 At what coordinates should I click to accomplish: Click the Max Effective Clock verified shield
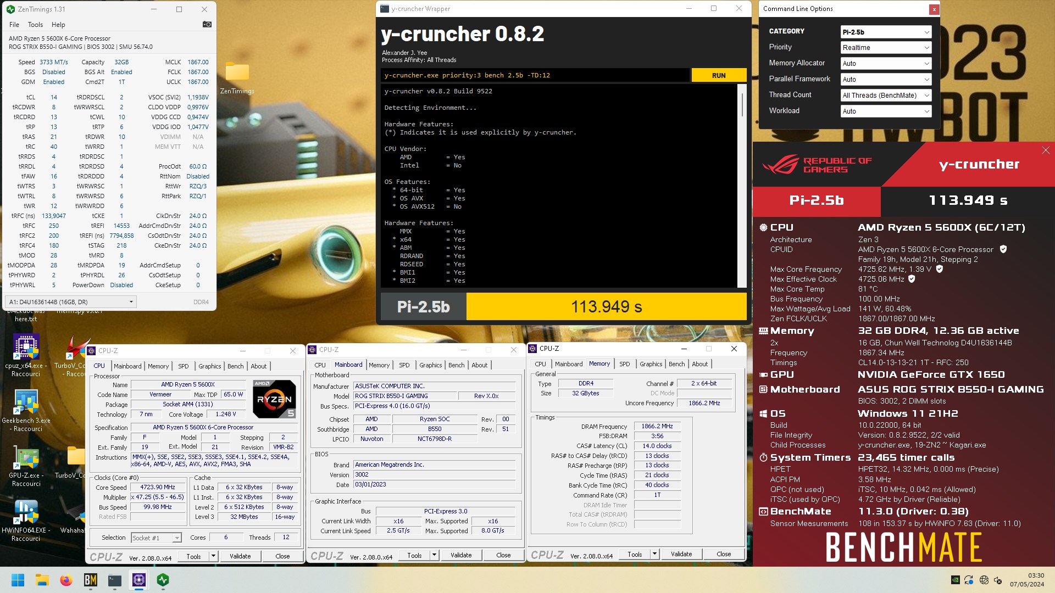(912, 279)
